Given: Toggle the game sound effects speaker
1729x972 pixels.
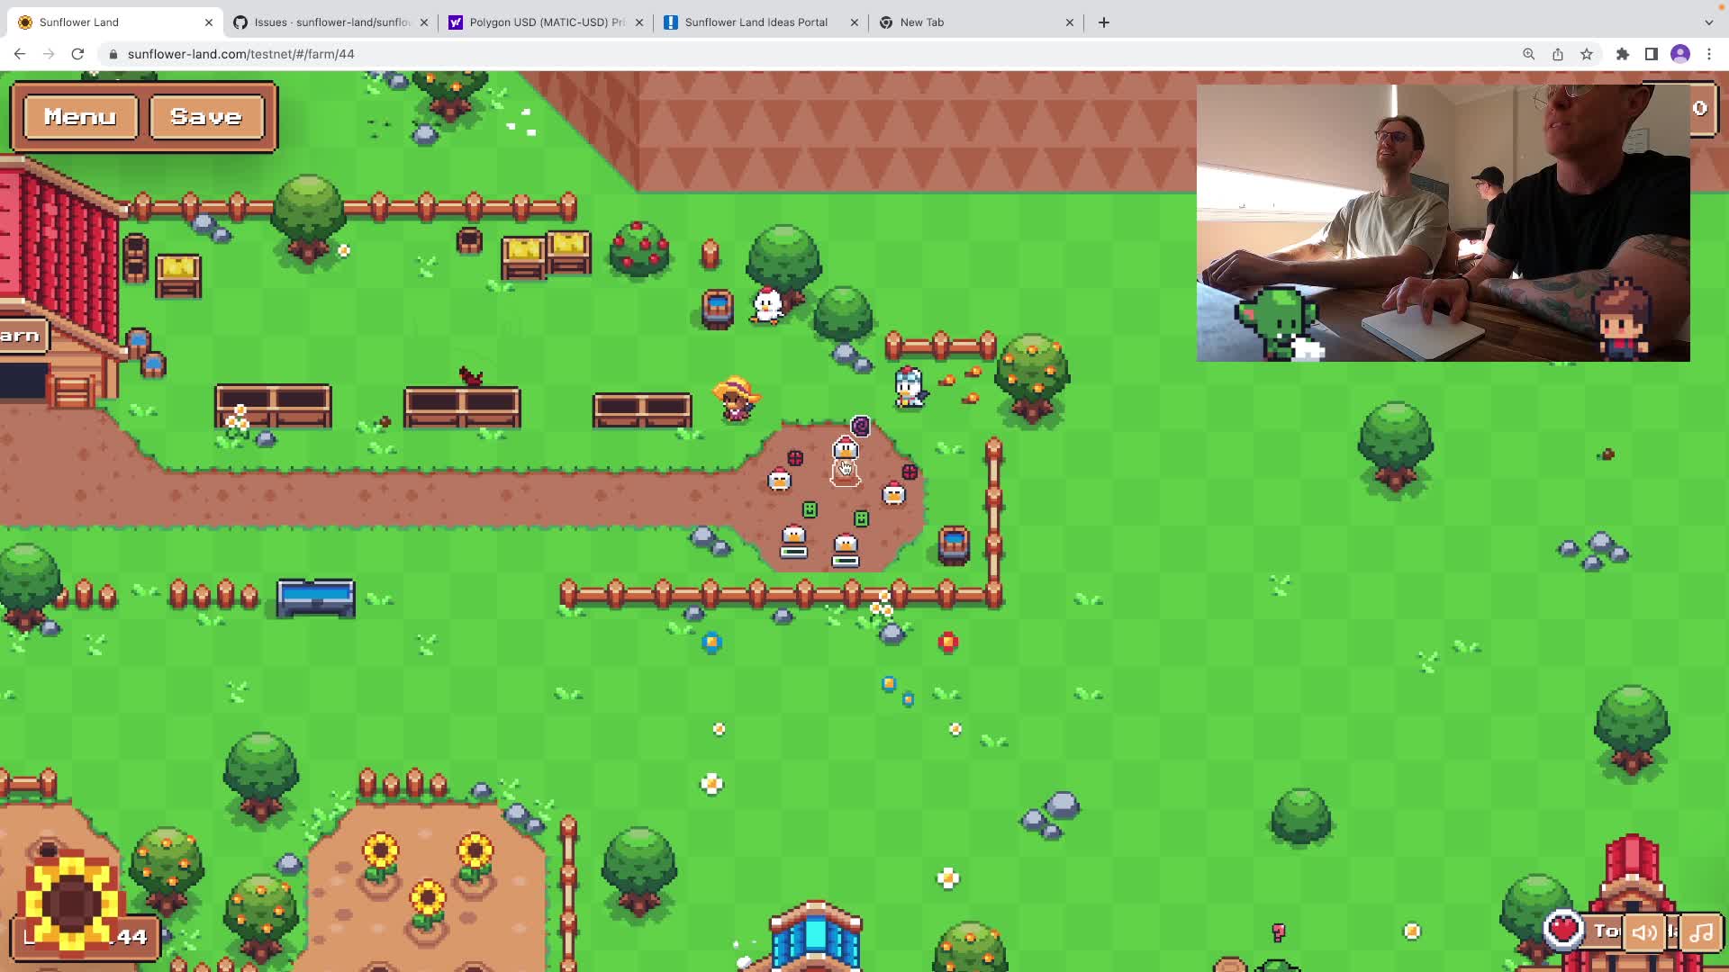Looking at the screenshot, I should [1645, 932].
